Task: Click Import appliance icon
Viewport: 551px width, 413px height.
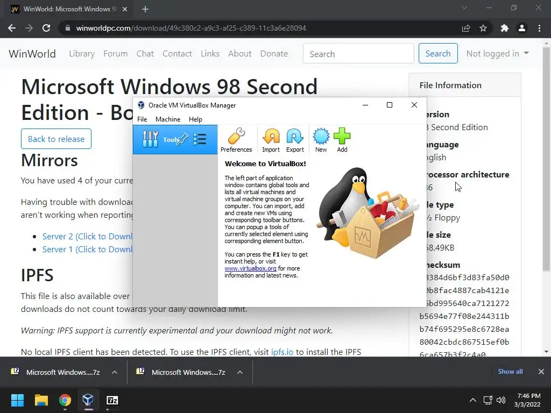Action: pyautogui.click(x=271, y=140)
